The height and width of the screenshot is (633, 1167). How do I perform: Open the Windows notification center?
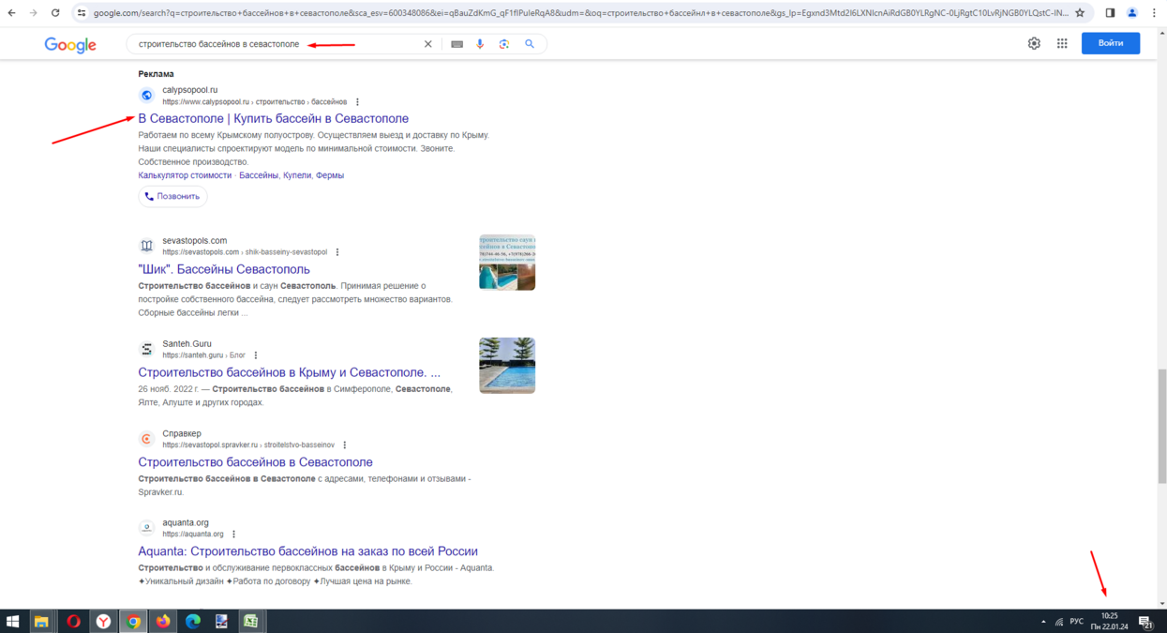(1145, 622)
